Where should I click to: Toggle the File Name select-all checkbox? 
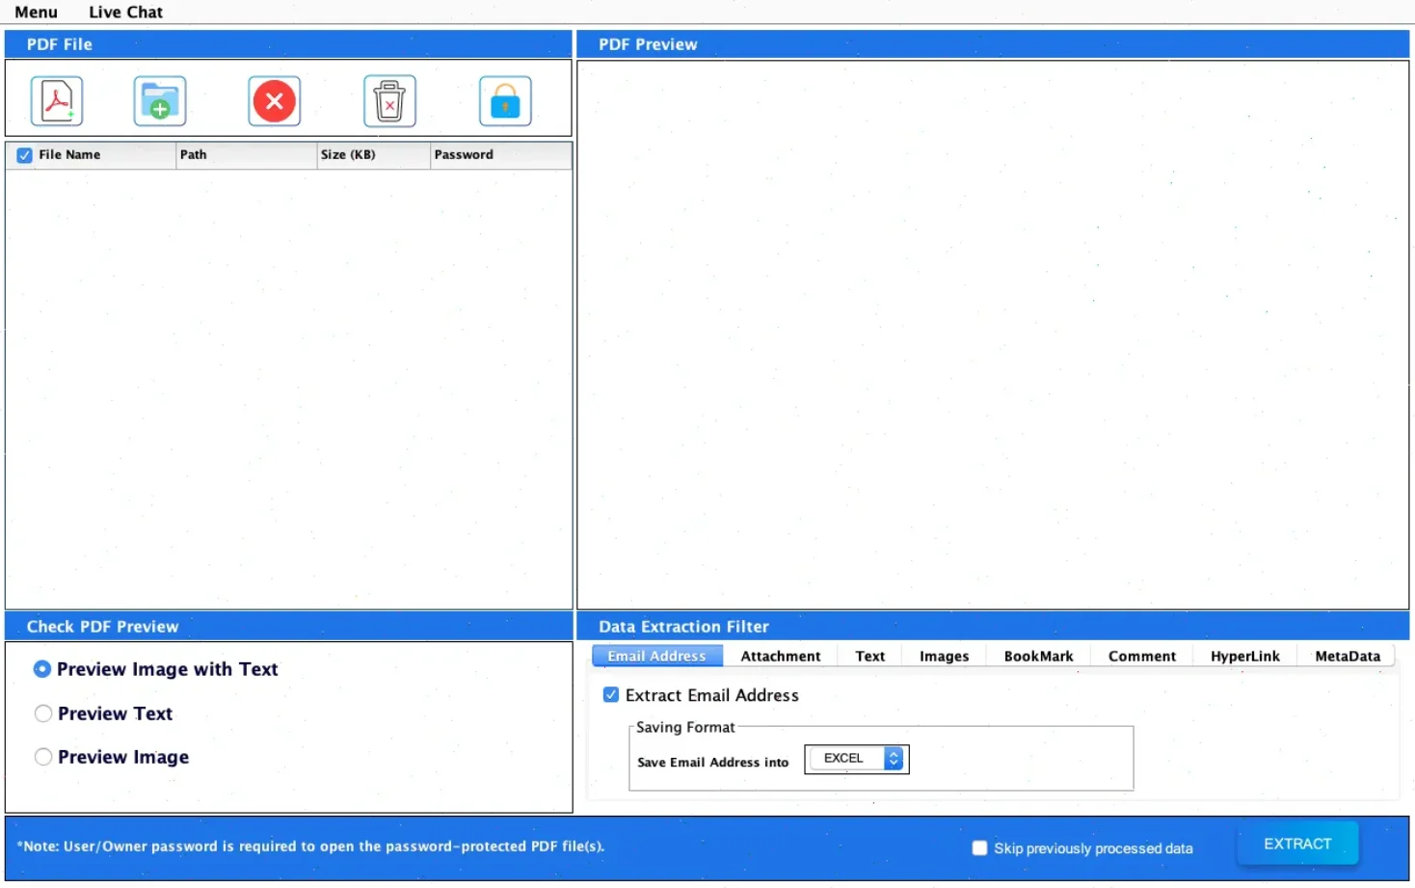point(25,155)
